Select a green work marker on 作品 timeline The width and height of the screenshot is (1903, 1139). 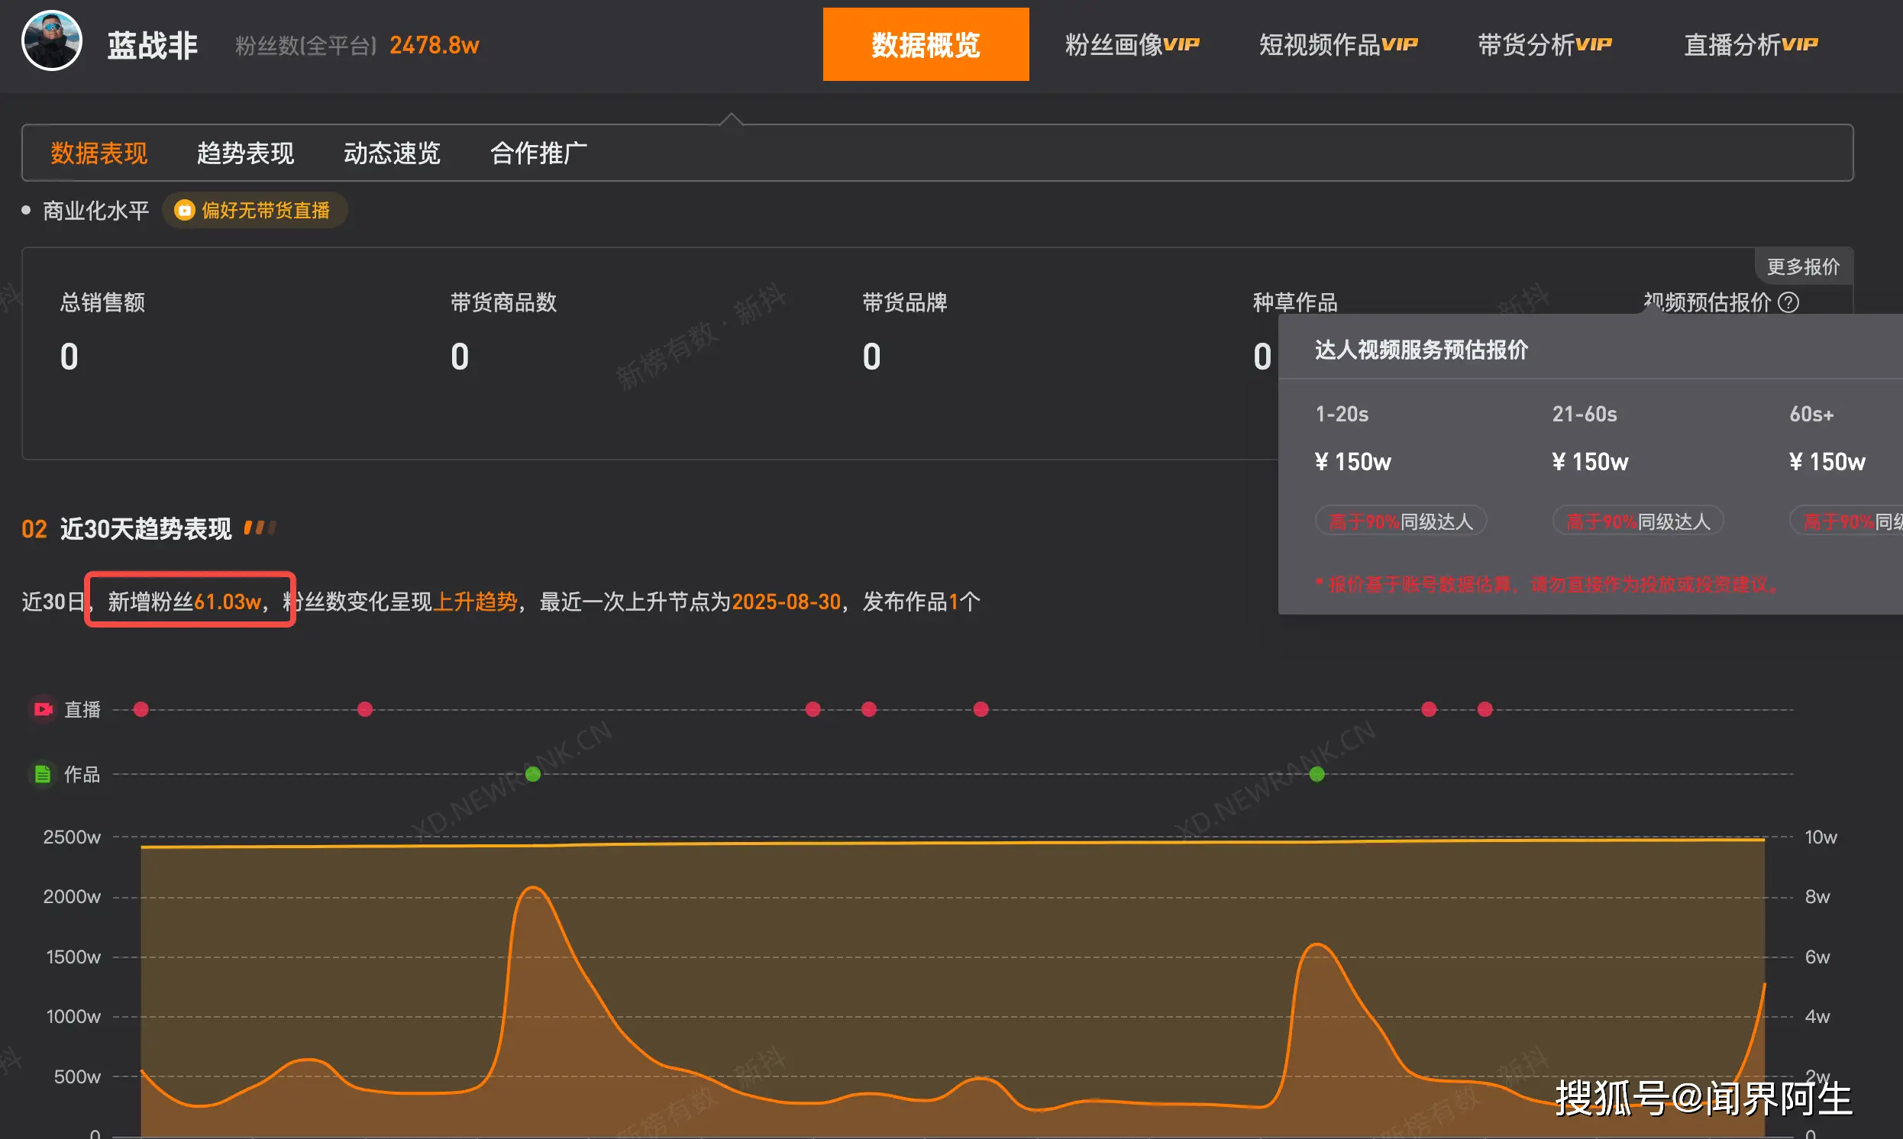[x=534, y=773]
